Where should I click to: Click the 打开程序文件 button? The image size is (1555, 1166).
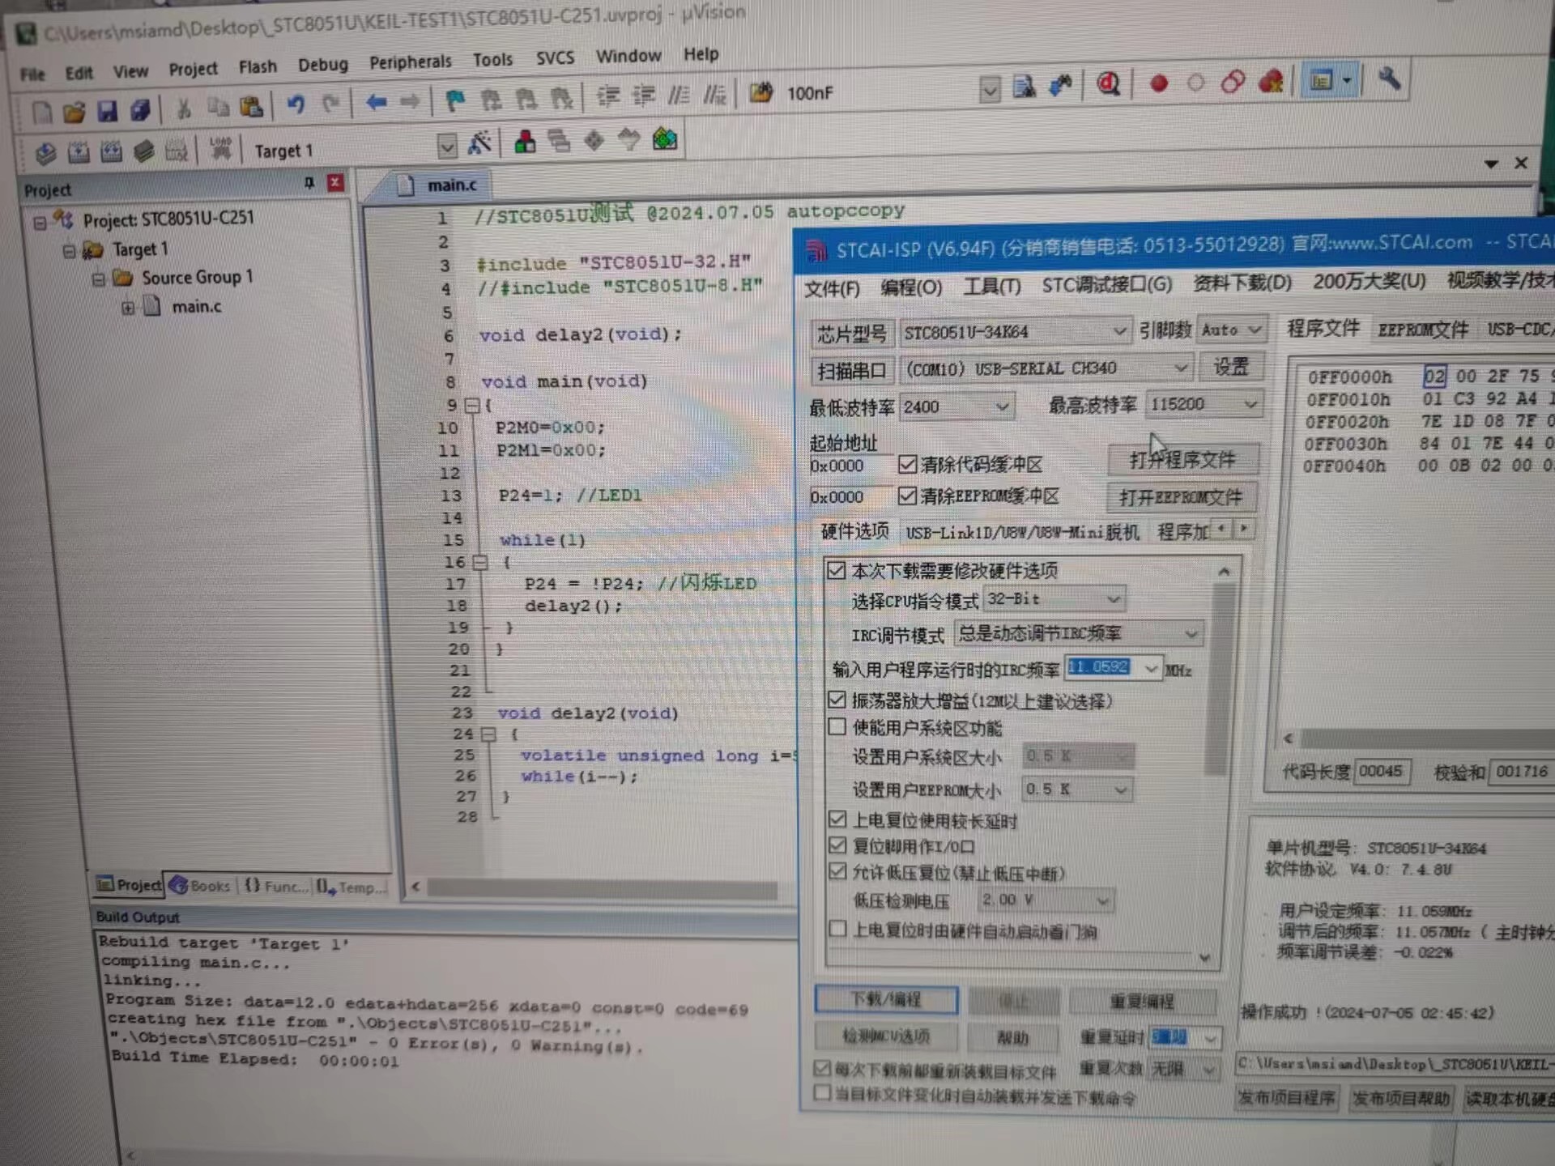1182,460
